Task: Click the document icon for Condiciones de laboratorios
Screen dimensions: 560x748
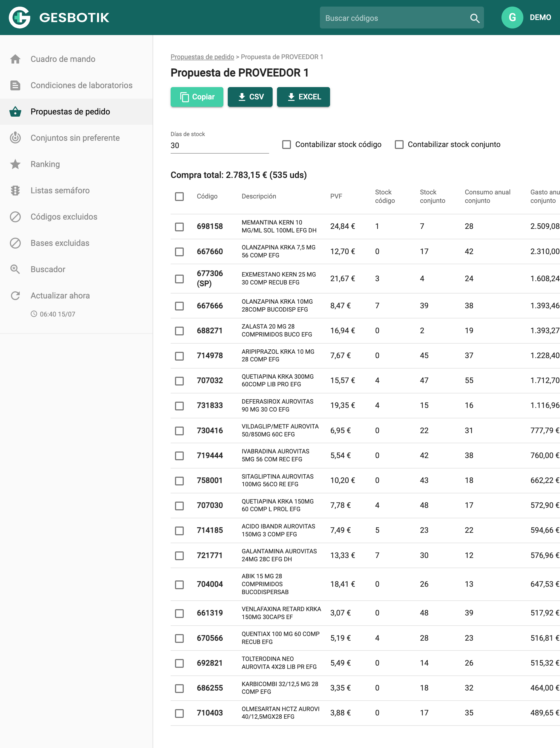Action: (x=15, y=85)
